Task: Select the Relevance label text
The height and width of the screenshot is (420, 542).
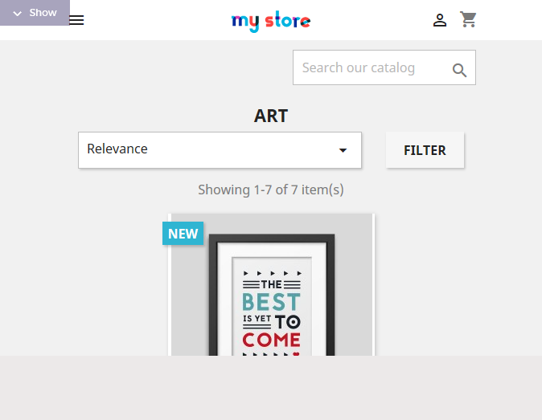Action: click(x=117, y=149)
